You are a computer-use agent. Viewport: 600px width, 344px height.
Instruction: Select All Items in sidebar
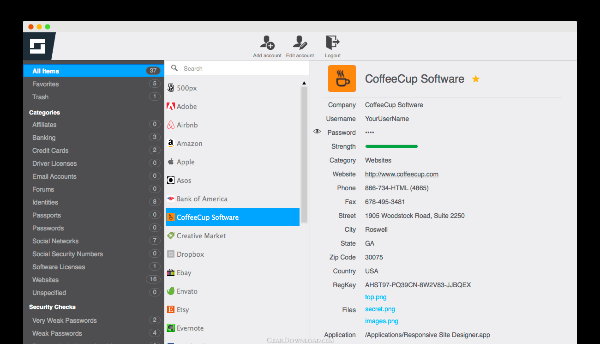94,71
